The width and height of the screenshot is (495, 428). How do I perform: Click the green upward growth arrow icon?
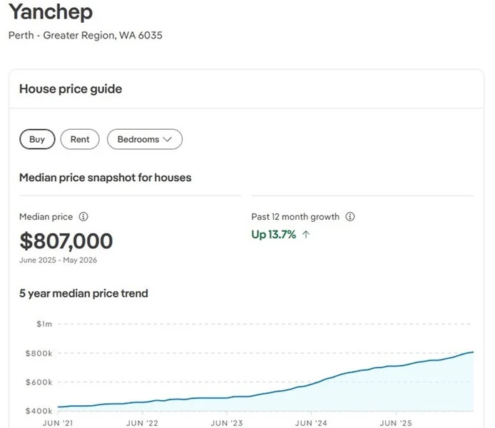306,235
